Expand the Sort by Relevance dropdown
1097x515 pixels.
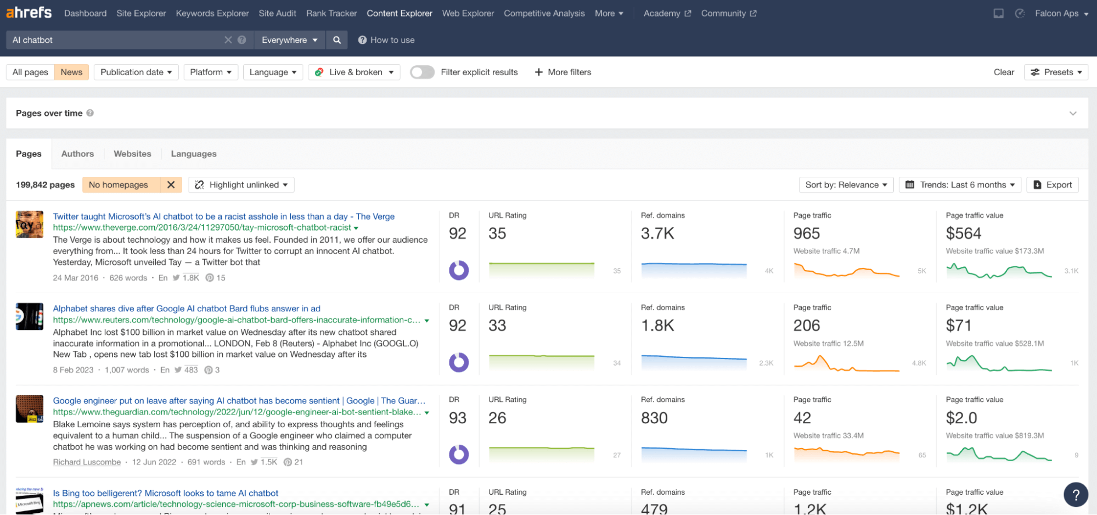coord(846,184)
